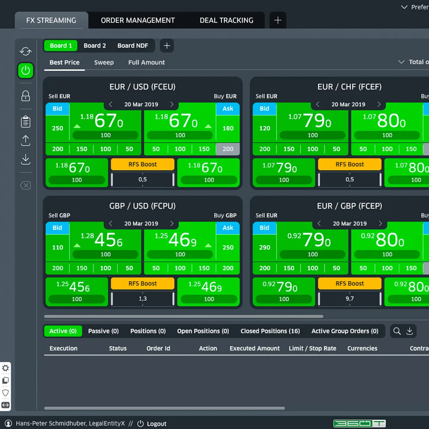Click the refresh sync icon in sidebar
Screen dimensions: 429x429
[25, 51]
